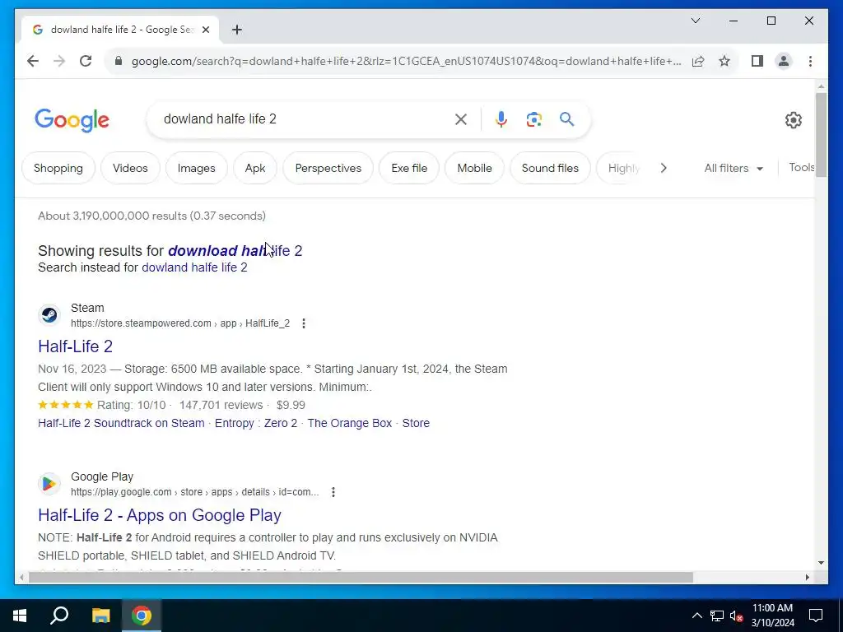Open the Chrome side panel icon
843x632 pixels.
(757, 61)
